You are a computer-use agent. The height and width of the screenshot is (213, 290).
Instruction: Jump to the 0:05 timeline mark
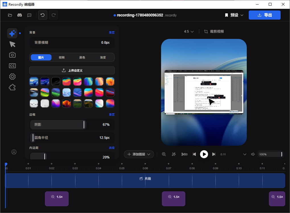tap(122, 168)
